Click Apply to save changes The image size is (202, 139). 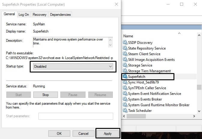pyautogui.click(x=108, y=134)
